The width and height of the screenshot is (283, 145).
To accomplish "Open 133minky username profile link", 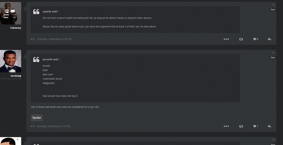I will [x=16, y=28].
